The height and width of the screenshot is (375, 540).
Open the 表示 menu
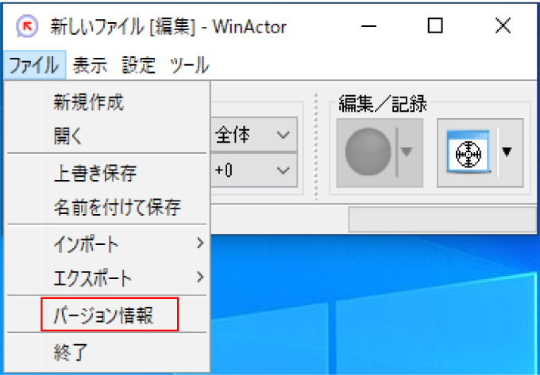tap(91, 65)
